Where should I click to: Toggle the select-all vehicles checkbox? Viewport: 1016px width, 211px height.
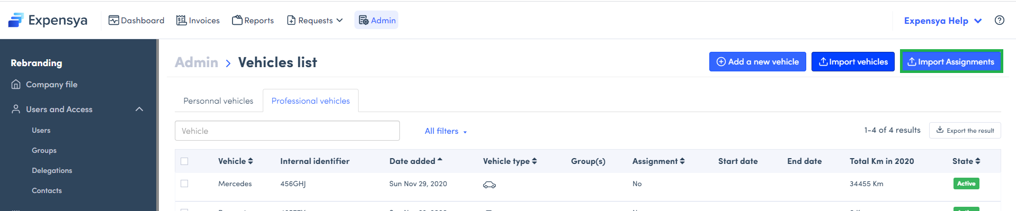click(x=184, y=161)
